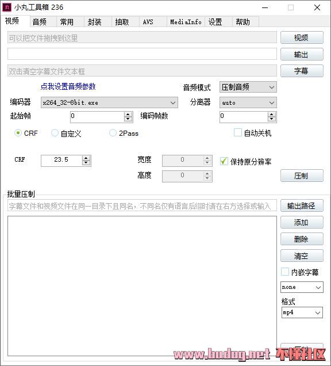Close the 小丸工具箱 window

pos(317,7)
